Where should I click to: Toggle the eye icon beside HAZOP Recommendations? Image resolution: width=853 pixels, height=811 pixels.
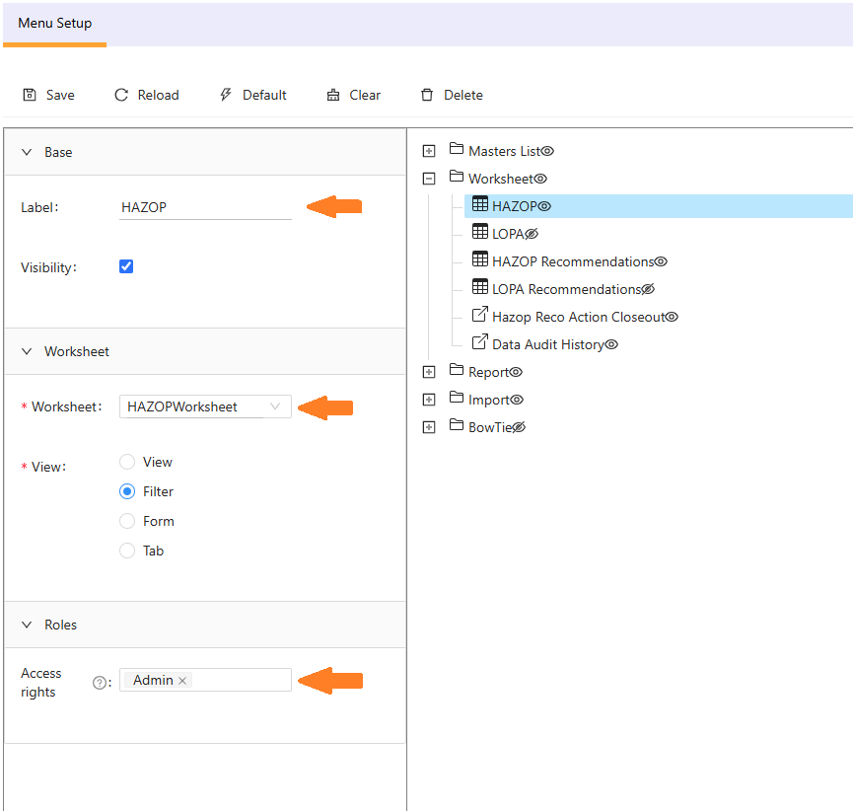661,261
